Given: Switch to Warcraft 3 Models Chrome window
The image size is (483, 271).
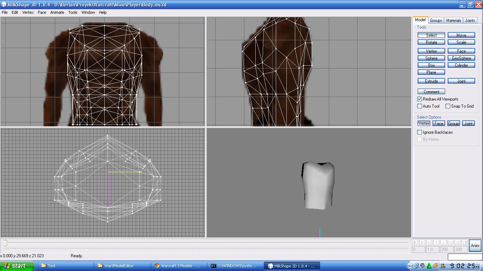Looking at the screenshot, I should [179, 266].
